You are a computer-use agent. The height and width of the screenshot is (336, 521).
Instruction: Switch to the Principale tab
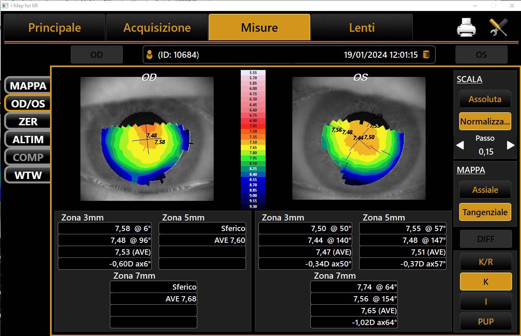(54, 27)
